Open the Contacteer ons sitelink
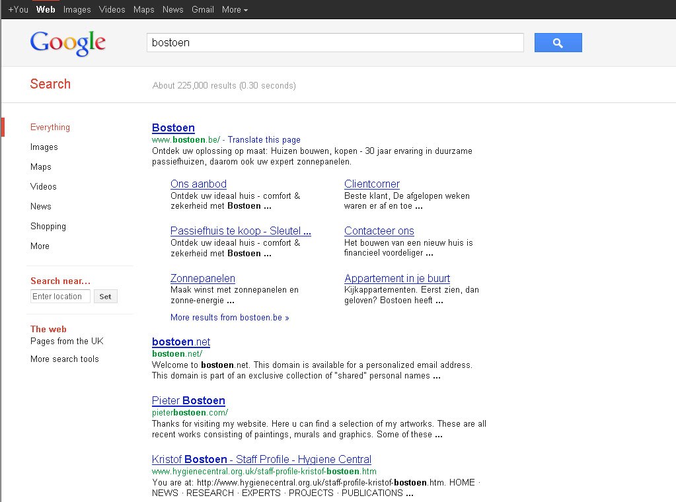The height and width of the screenshot is (502, 676). (379, 231)
